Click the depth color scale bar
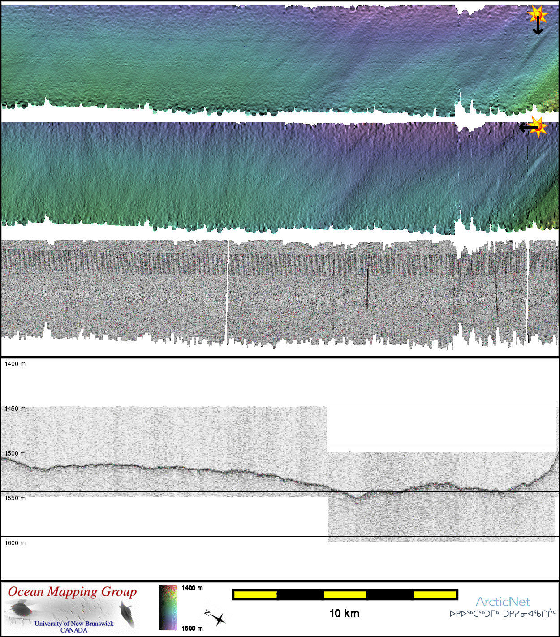Screen dimensions: 560x637 [x=168, y=607]
